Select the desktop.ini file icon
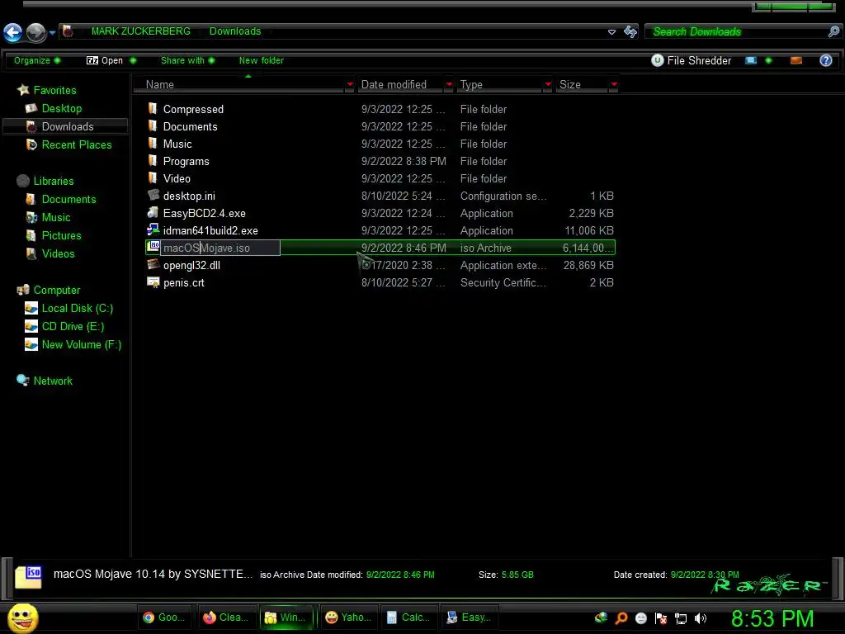This screenshot has width=845, height=634. (153, 195)
